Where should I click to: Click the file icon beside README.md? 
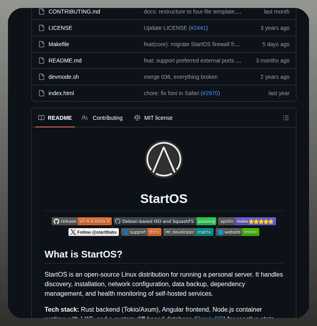coord(41,61)
